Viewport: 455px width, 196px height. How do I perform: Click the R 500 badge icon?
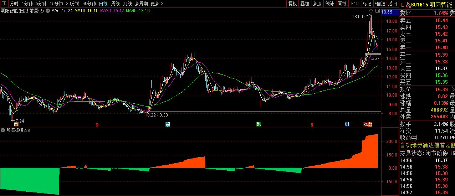(408, 5)
